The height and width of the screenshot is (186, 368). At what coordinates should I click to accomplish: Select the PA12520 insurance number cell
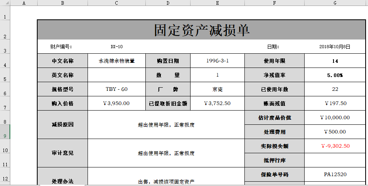click(335, 174)
